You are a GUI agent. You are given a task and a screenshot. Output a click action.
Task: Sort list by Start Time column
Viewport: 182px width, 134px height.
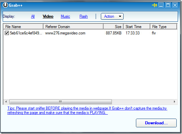[137, 27]
